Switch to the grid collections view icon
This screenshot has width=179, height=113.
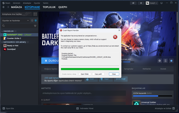[x=35, y=14]
